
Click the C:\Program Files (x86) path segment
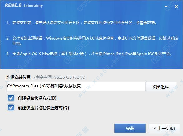tap(28, 86)
